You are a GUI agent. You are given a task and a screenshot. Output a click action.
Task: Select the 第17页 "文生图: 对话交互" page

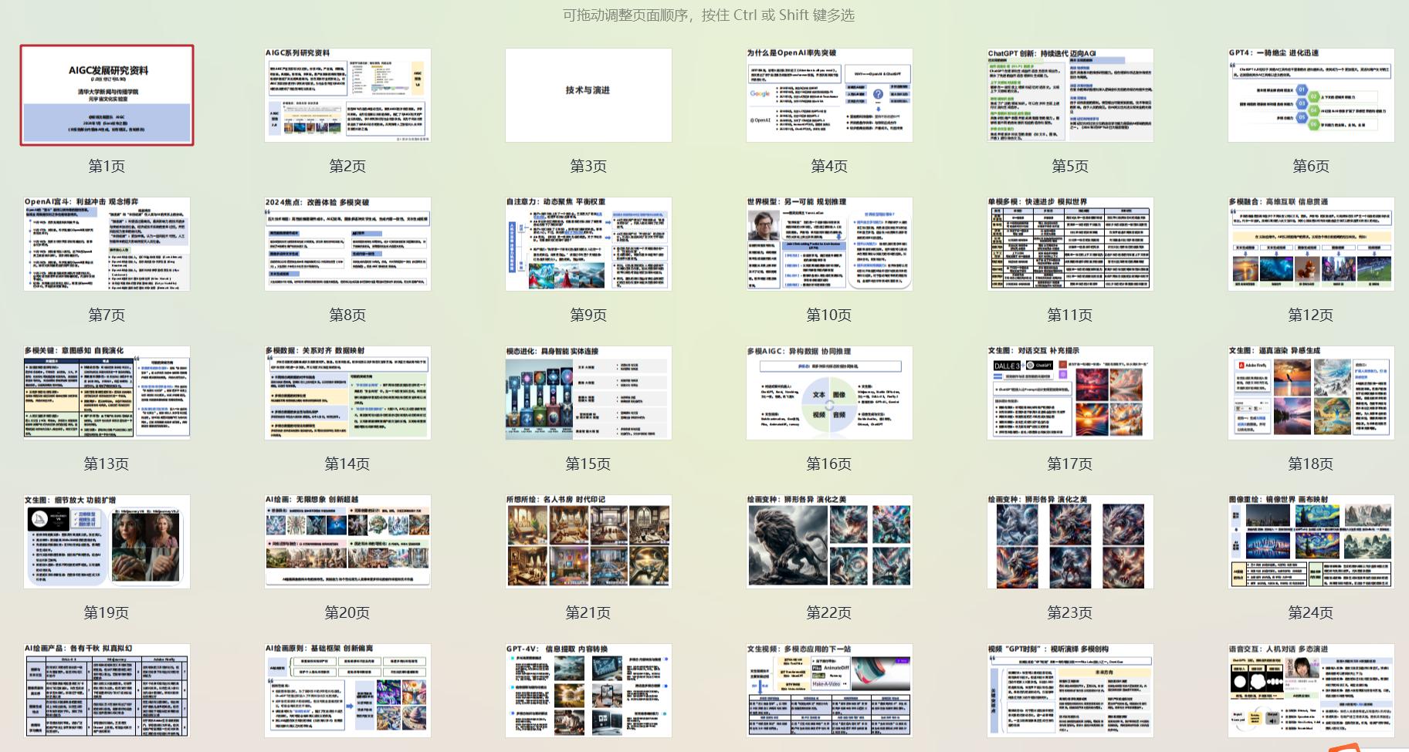pos(1070,393)
